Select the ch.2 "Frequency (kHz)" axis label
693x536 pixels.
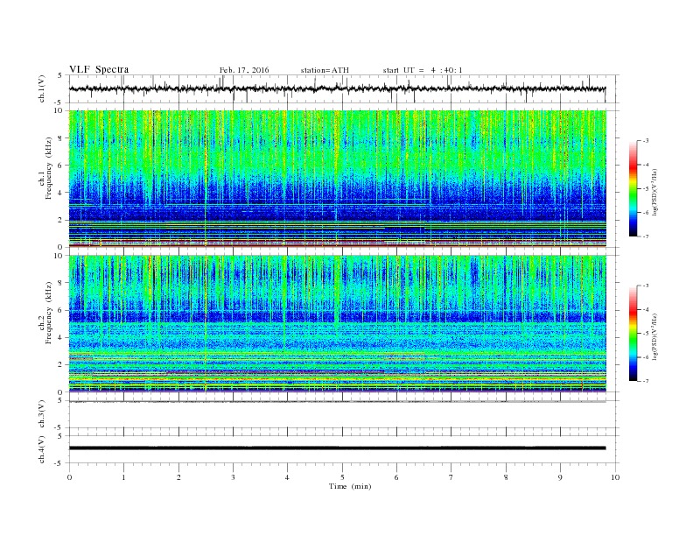coord(49,312)
